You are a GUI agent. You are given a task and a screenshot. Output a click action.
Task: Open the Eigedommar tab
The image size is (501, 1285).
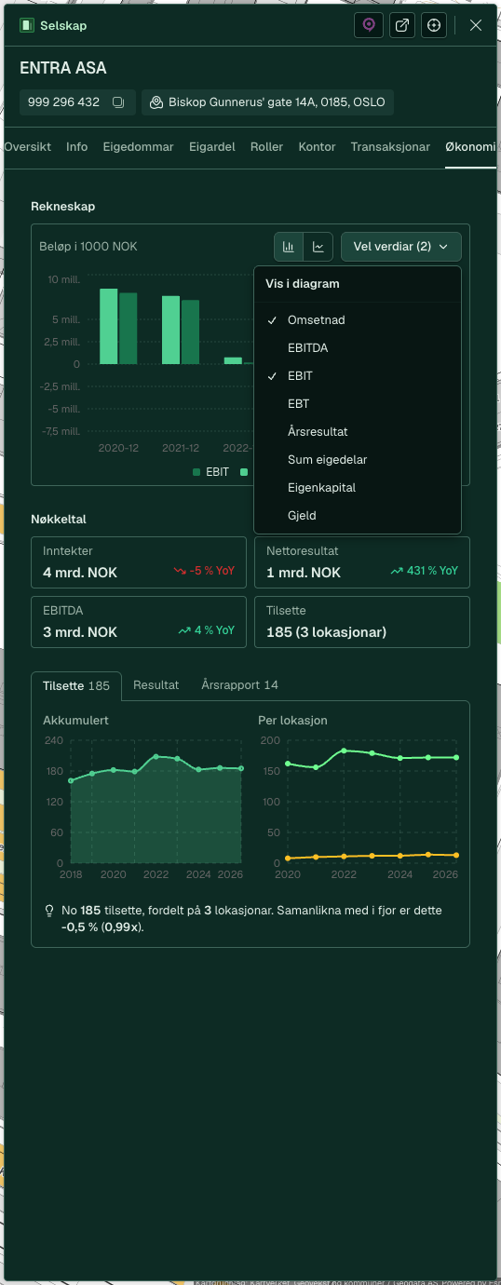click(x=138, y=147)
